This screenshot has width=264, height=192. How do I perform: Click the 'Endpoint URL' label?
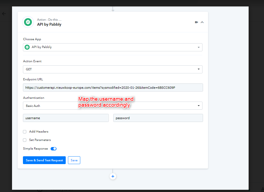(x=33, y=79)
